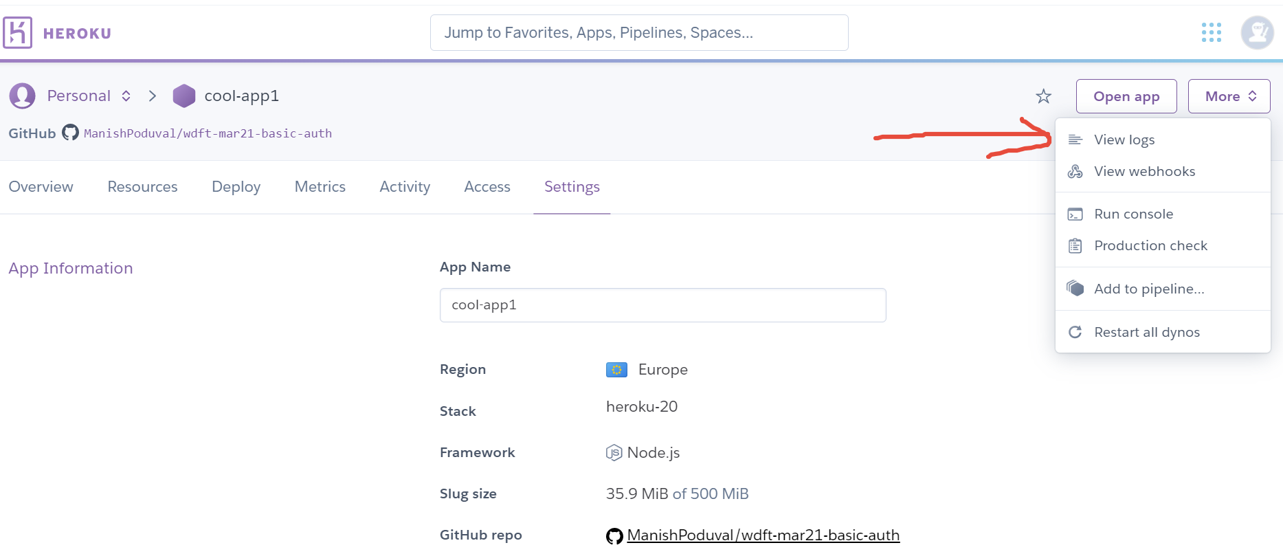Click the webhooks icon in More menu
Viewport: 1283px width, 554px height.
click(x=1075, y=171)
